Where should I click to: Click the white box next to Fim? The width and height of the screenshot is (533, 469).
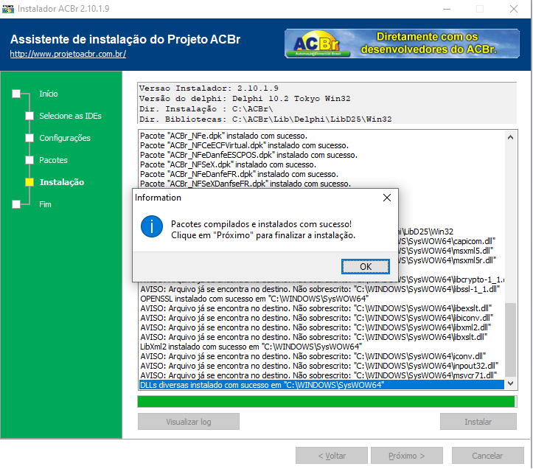pos(16,204)
